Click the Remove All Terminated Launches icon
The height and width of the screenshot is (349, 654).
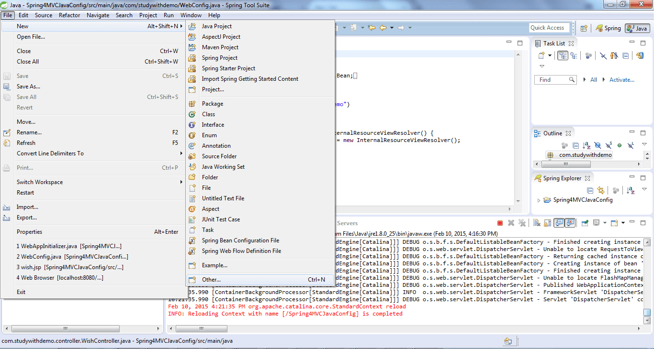(x=522, y=223)
